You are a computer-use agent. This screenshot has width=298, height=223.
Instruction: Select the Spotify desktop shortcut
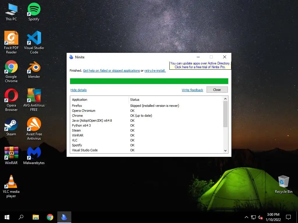point(34,12)
